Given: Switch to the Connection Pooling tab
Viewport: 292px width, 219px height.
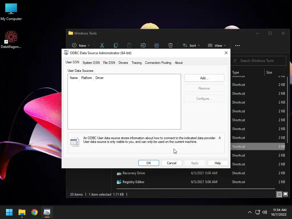Looking at the screenshot, I should click(158, 63).
